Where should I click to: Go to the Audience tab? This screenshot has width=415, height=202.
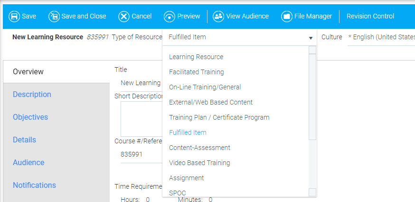(x=28, y=163)
